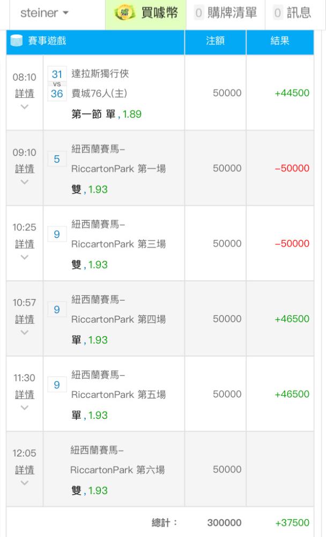Click the 注額 column header
The width and height of the screenshot is (326, 537).
215,41
